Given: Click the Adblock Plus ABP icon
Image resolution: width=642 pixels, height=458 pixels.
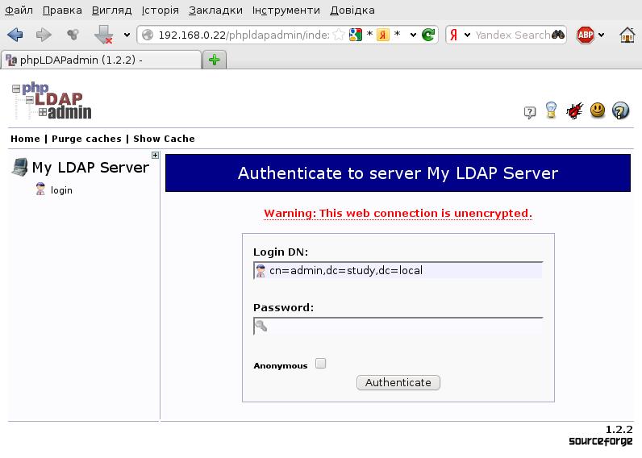Looking at the screenshot, I should [x=586, y=35].
